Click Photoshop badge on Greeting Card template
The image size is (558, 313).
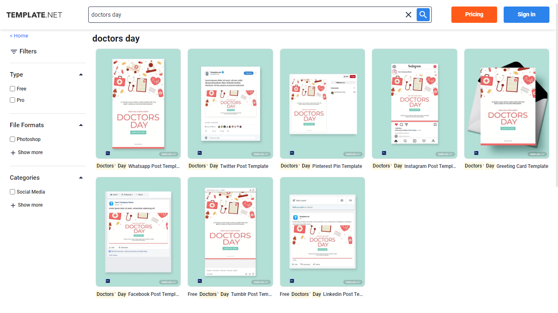[x=476, y=153]
